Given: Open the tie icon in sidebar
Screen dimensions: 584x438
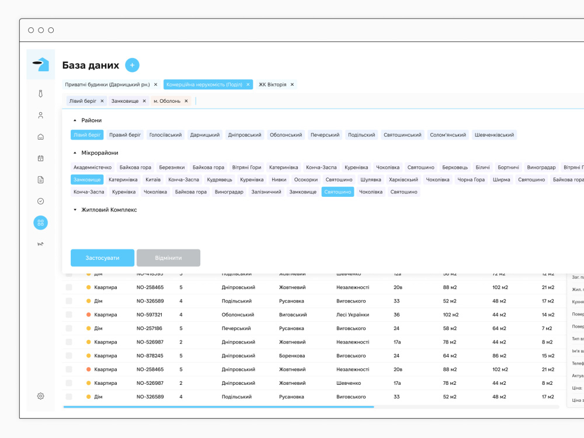Looking at the screenshot, I should 41,93.
